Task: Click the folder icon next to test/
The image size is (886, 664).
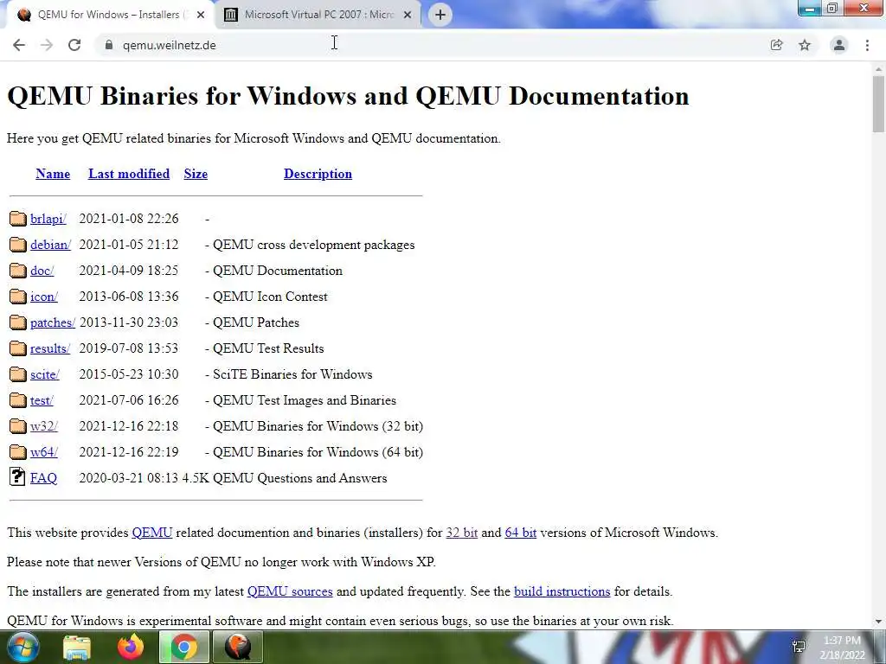Action: tap(18, 400)
